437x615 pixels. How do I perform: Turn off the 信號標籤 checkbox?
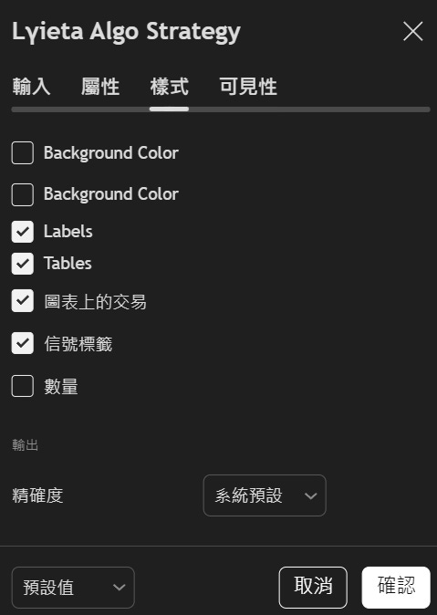[x=23, y=343]
